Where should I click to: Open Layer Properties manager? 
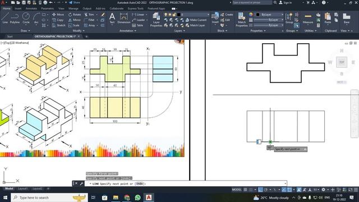(156, 20)
